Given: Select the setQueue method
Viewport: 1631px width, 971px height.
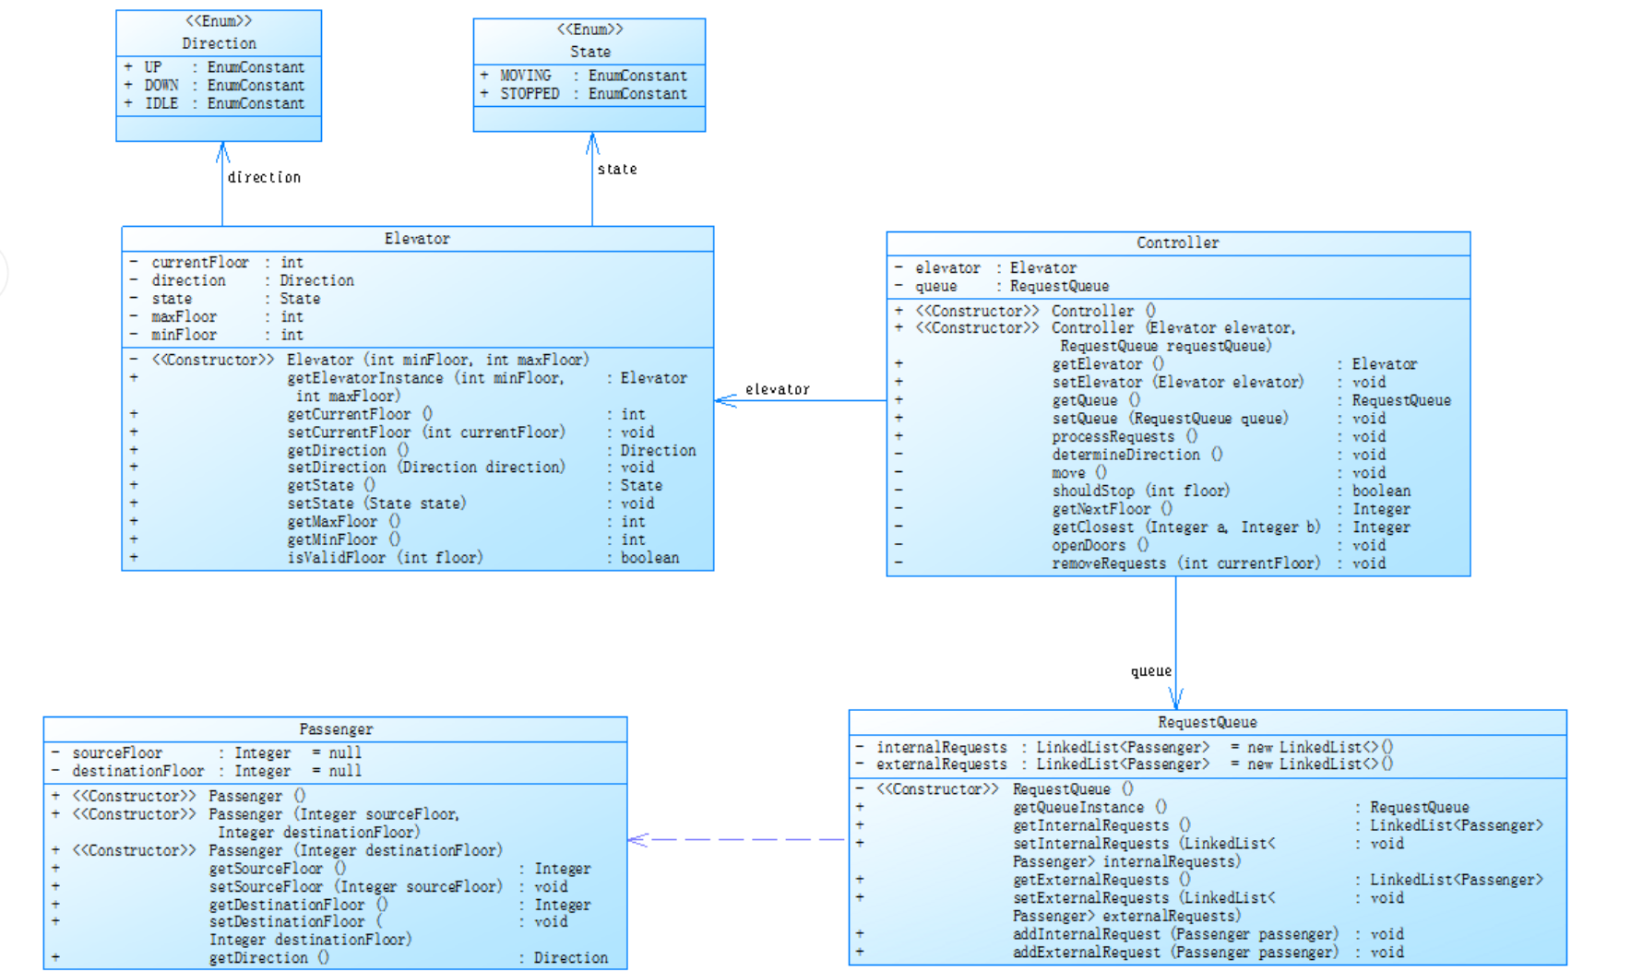Looking at the screenshot, I should tap(1140, 419).
